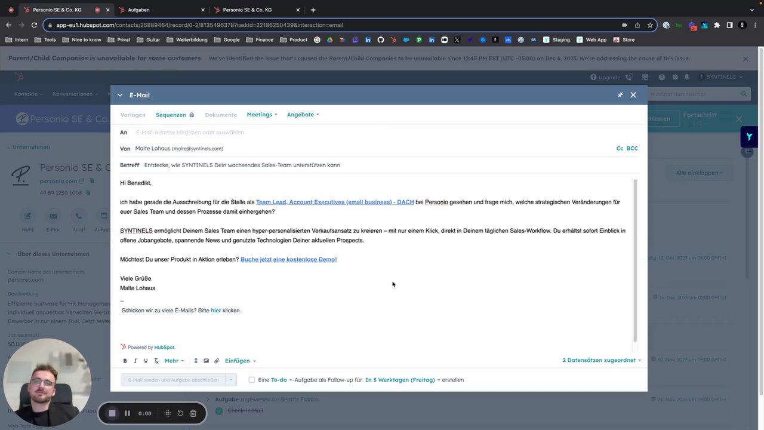Bookmark this page with the star icon

click(x=650, y=25)
